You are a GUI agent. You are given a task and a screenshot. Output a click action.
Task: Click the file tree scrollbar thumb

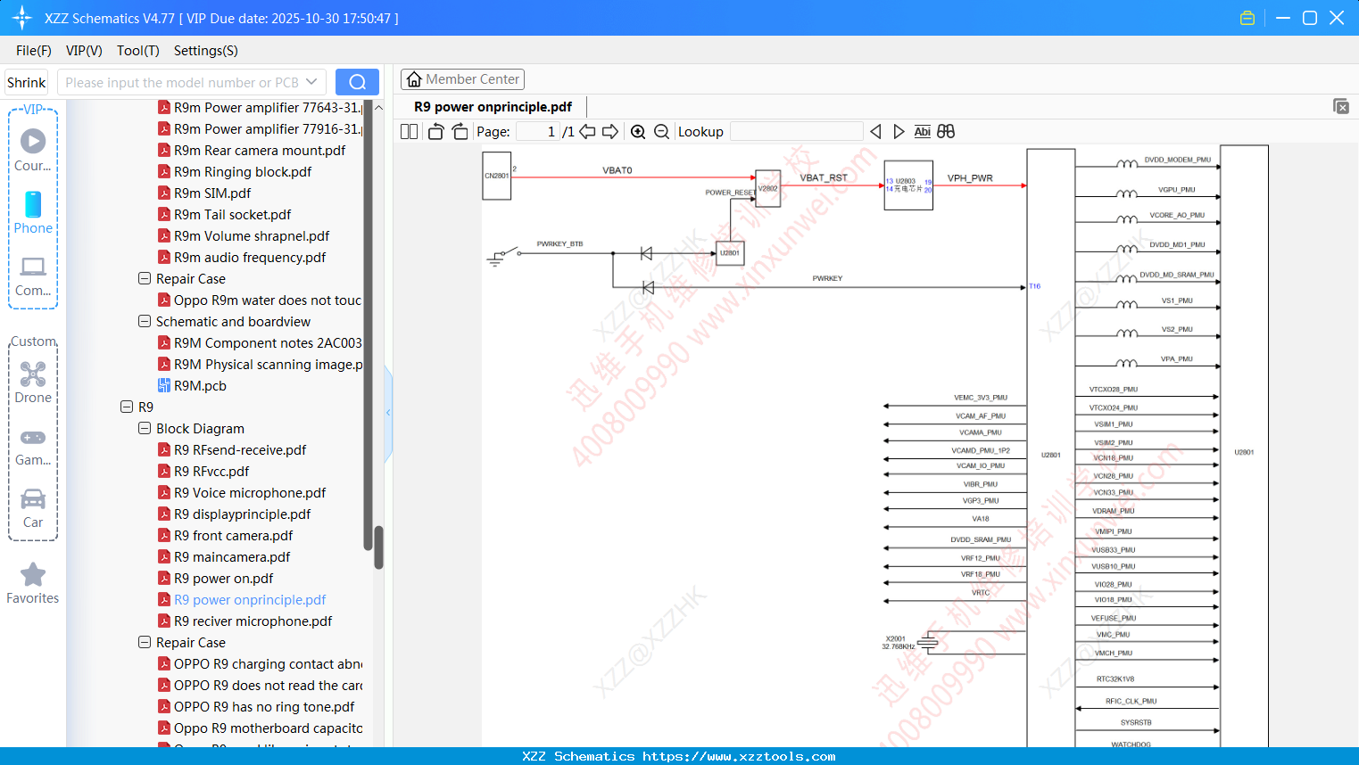pos(378,547)
